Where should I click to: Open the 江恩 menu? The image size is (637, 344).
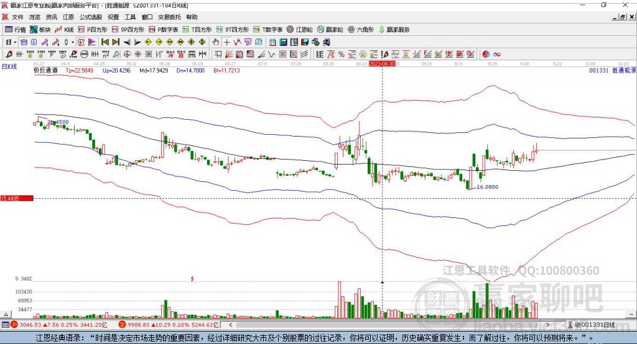[68, 17]
